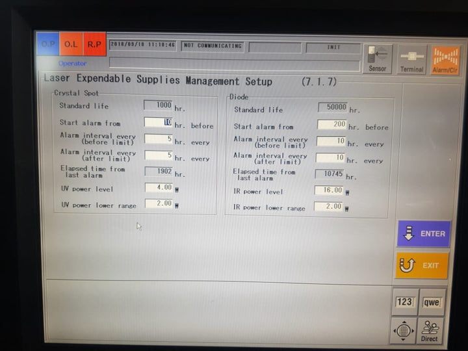Open the Sensor panel icon
The height and width of the screenshot is (351, 468).
[377, 58]
